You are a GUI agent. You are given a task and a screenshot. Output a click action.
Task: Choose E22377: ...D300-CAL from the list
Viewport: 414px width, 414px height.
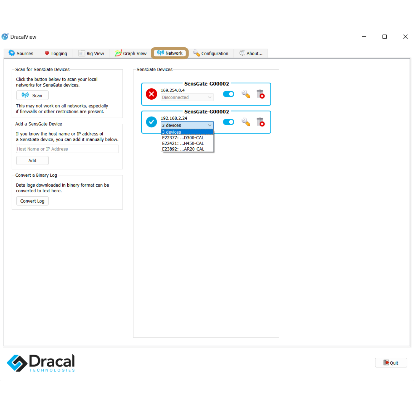(x=187, y=138)
